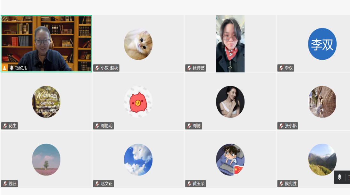This screenshot has height=195, width=350.
Task: Click the orange host icon beside 钰欣儿
Action: tap(4, 68)
